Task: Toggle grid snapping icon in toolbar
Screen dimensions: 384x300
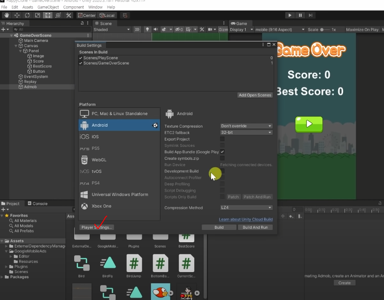Action: coord(125,15)
